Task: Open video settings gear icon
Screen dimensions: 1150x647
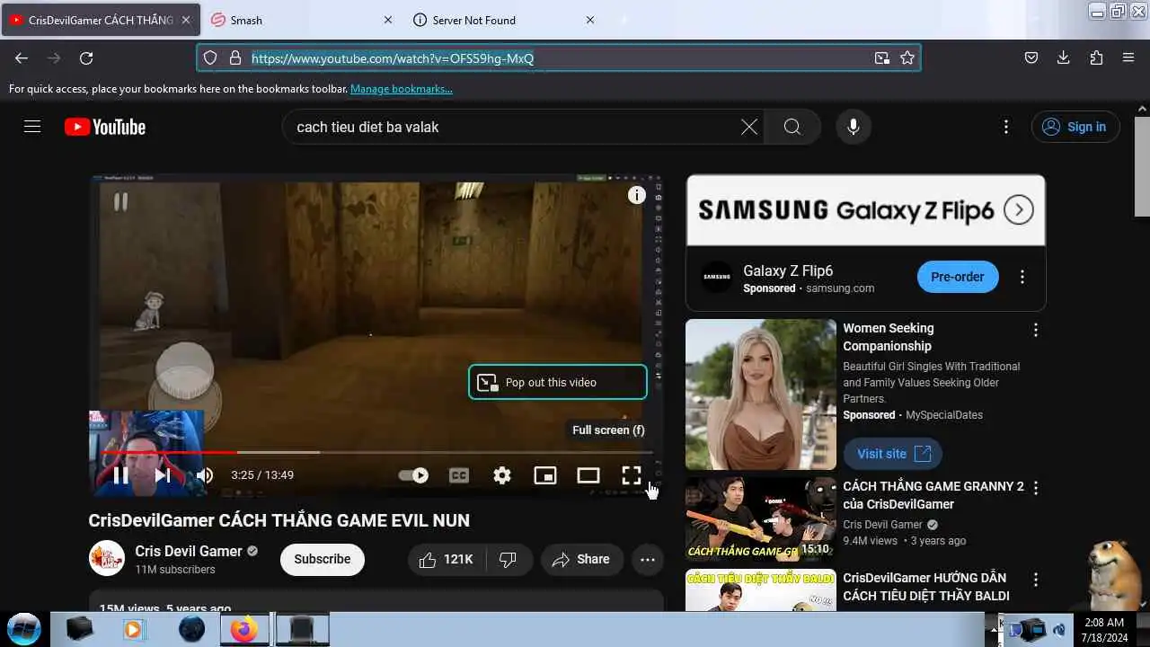Action: [502, 475]
